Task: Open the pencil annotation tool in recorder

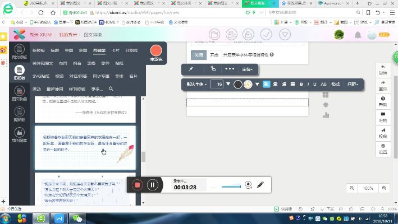Action: point(260,185)
